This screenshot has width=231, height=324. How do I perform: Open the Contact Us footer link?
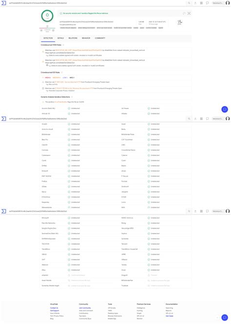(54, 308)
